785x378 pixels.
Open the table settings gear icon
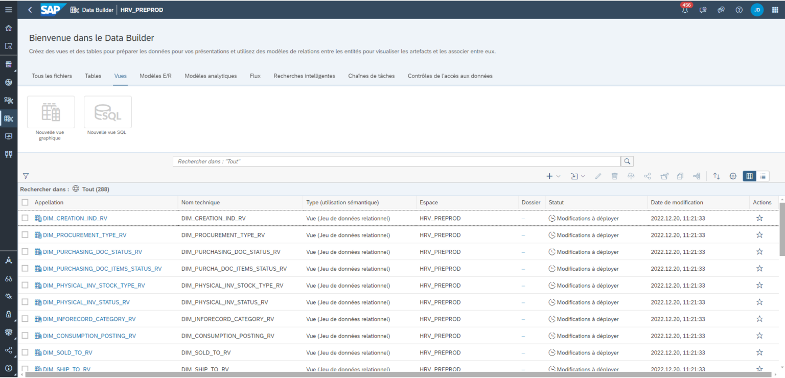pyautogui.click(x=732, y=176)
